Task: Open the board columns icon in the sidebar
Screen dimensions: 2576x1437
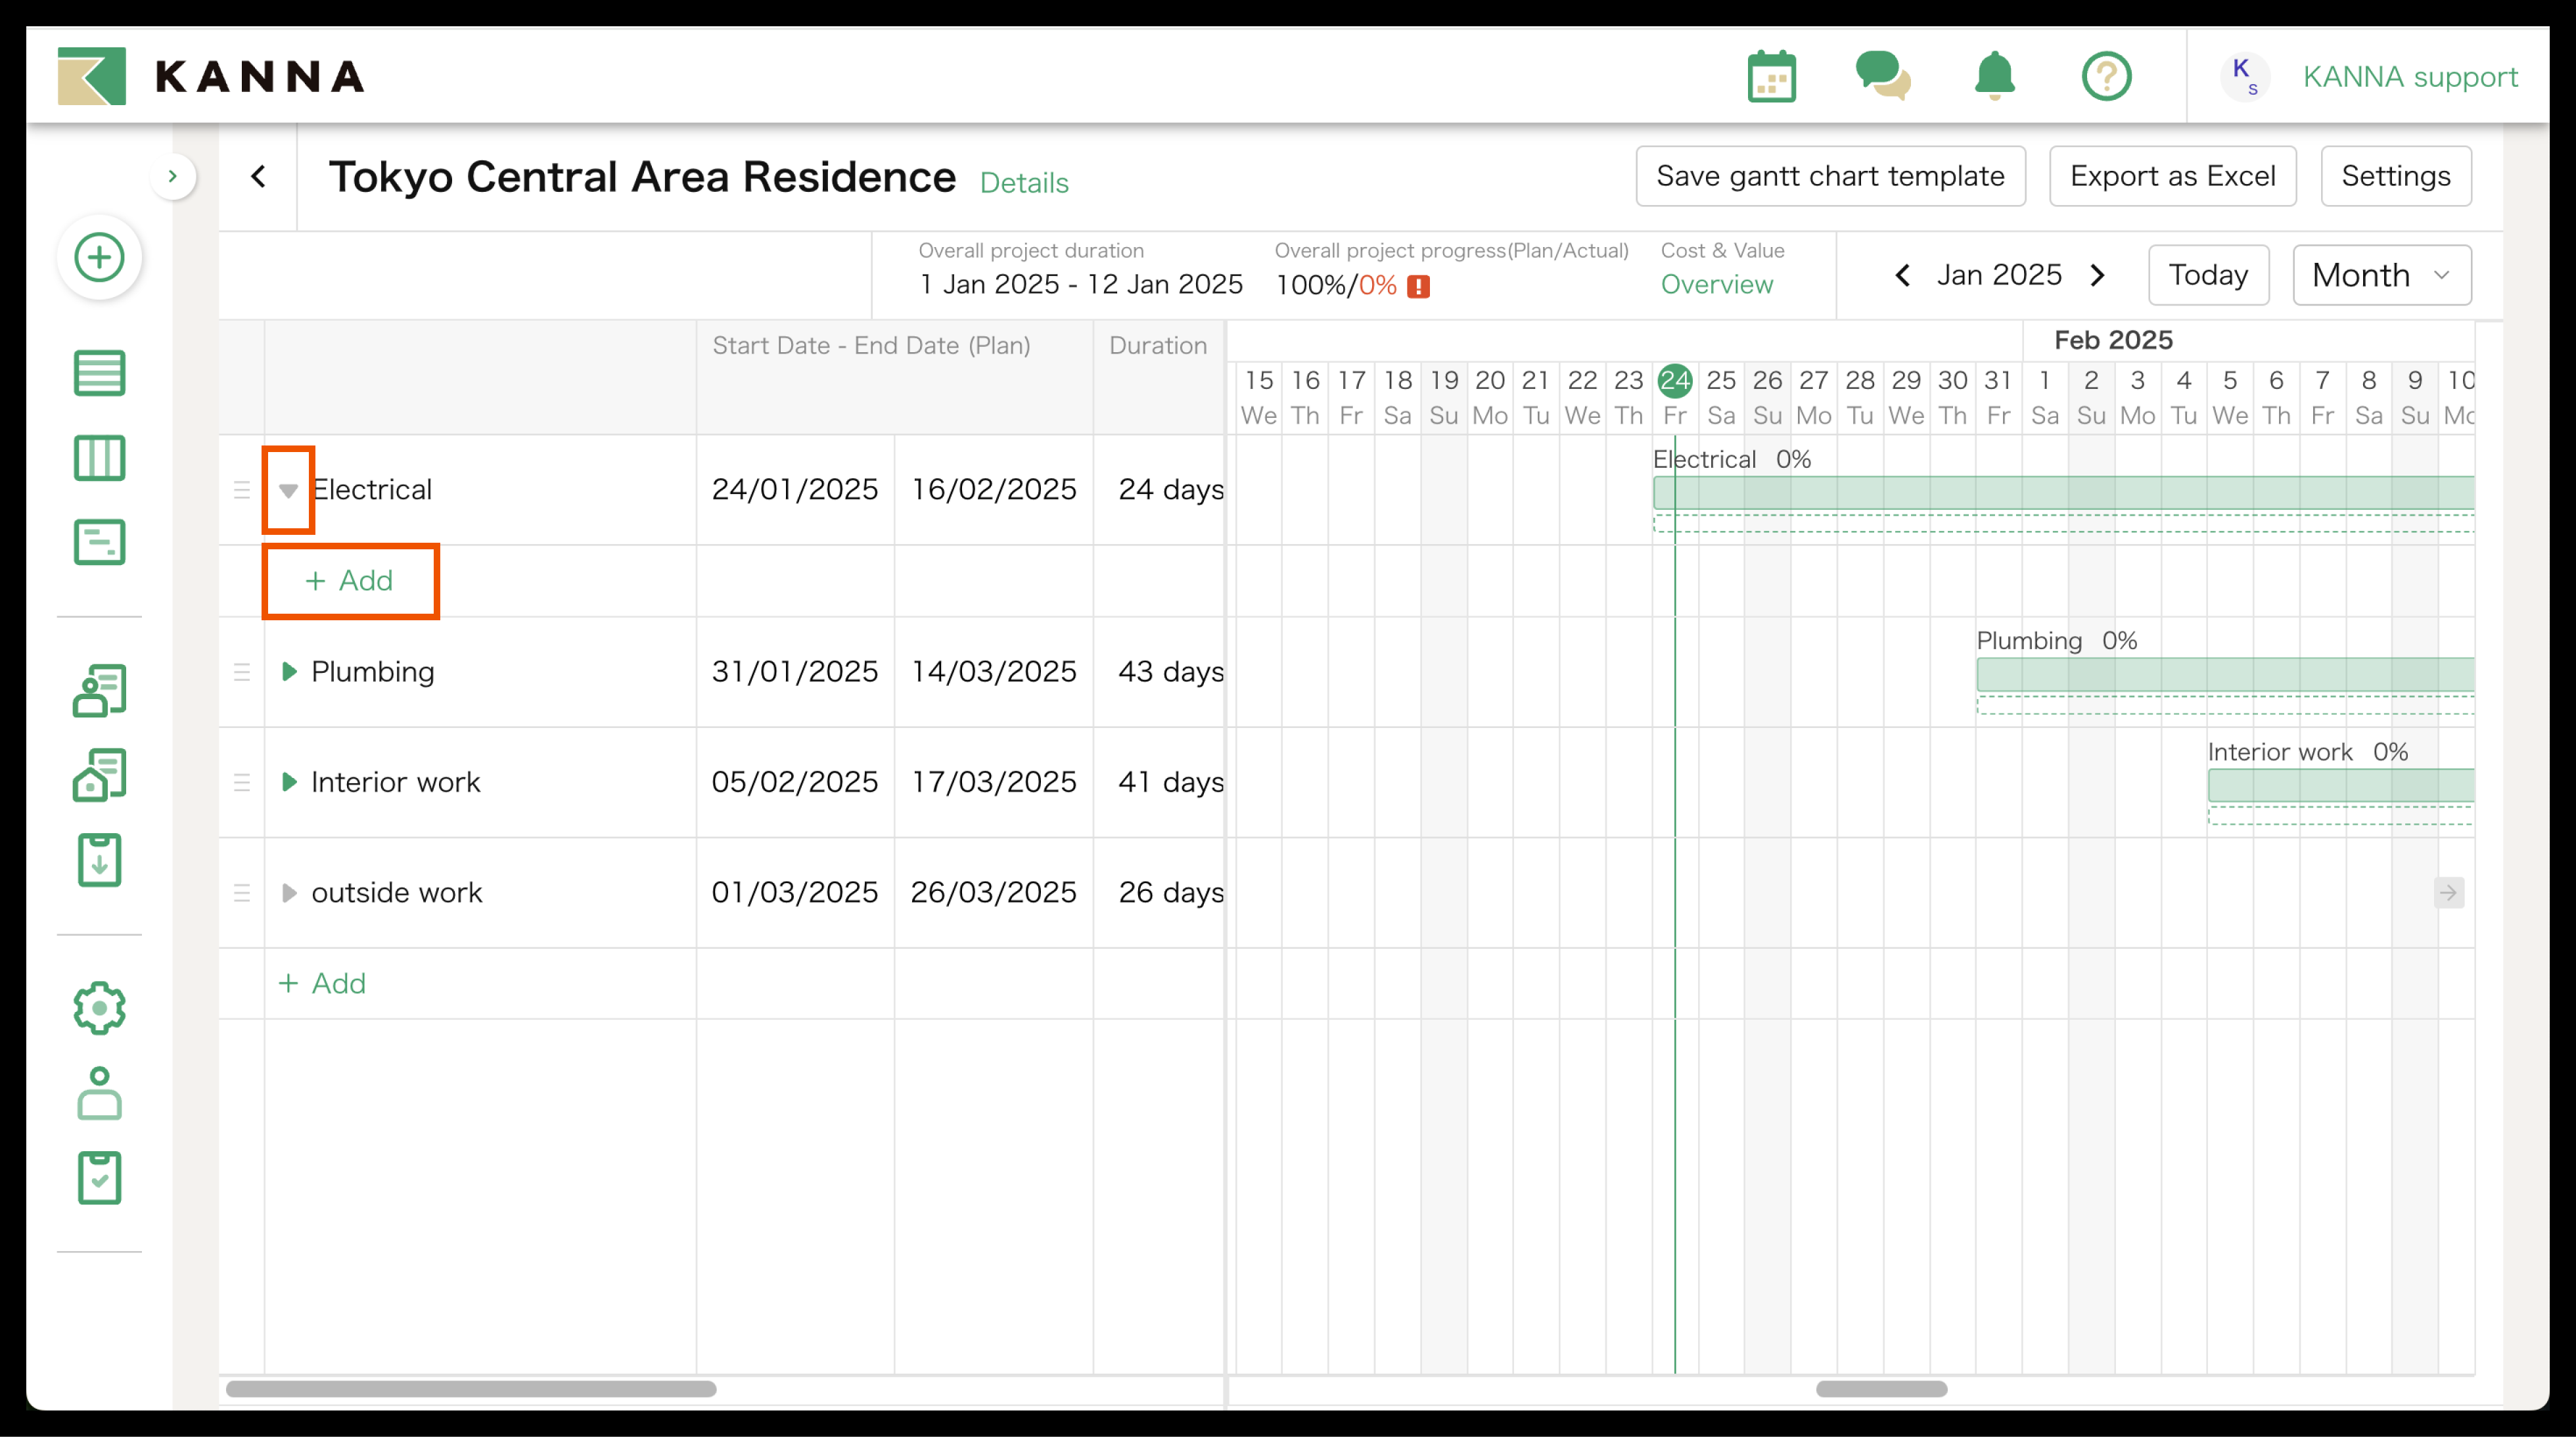Action: pyautogui.click(x=99, y=458)
